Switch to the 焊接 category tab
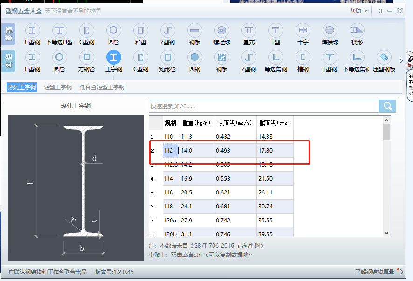413x281 pixels. [8, 34]
